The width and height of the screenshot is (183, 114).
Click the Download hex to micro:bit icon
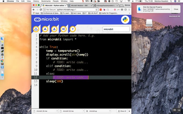[36, 29]
